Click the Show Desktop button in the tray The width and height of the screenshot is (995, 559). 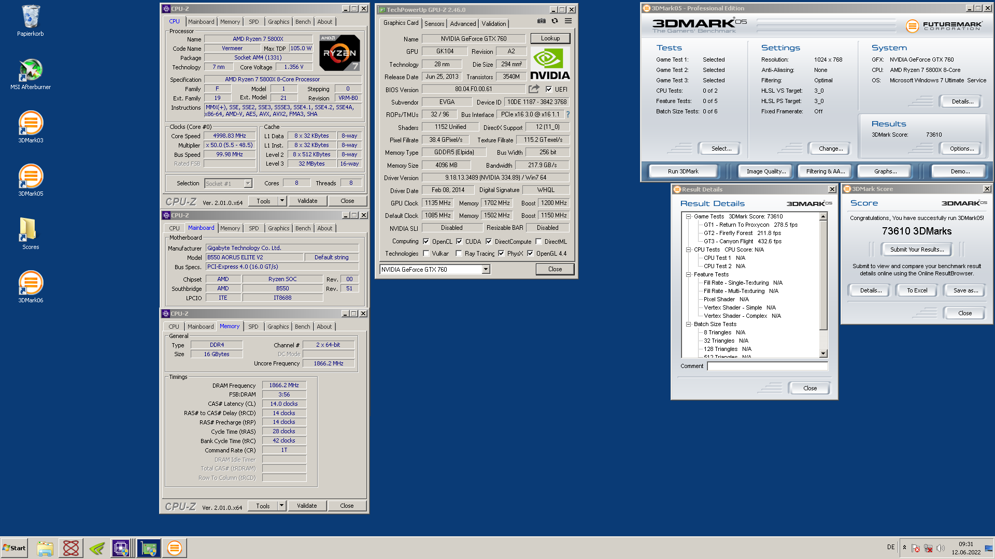[989, 548]
